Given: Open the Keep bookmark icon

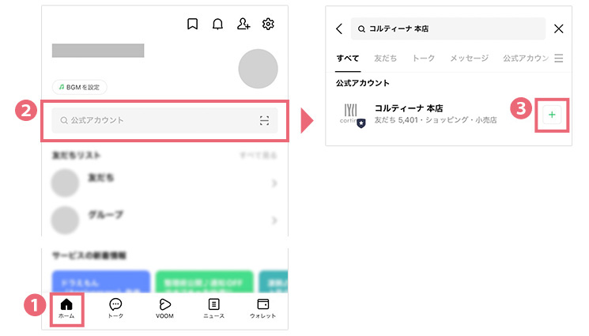Looking at the screenshot, I should coord(192,24).
